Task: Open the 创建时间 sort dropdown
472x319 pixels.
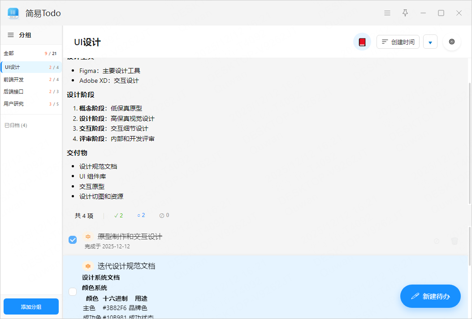Action: pyautogui.click(x=398, y=42)
